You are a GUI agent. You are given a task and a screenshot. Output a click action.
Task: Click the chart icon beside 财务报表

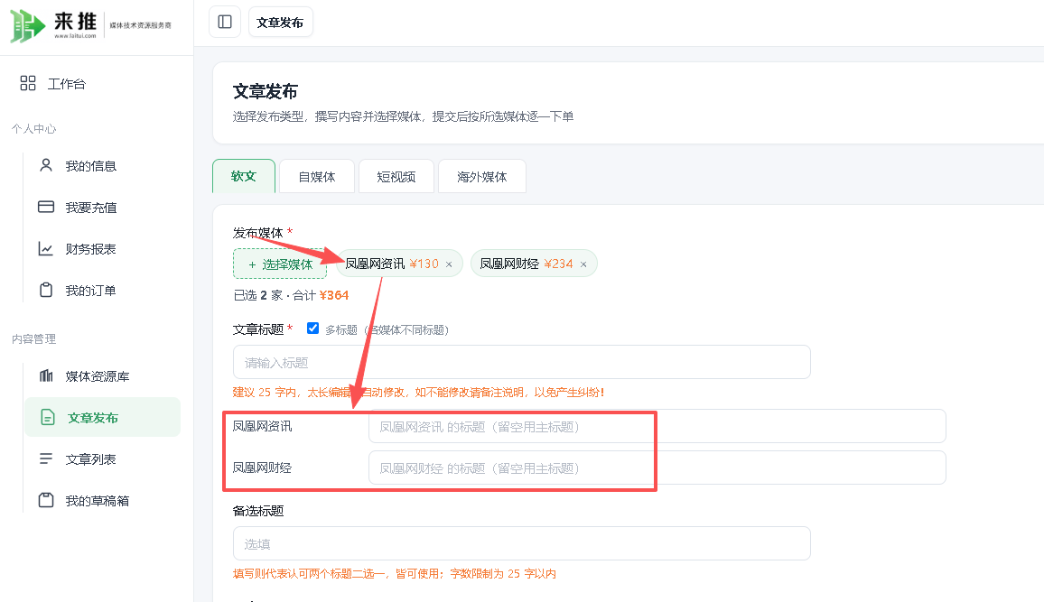(46, 249)
